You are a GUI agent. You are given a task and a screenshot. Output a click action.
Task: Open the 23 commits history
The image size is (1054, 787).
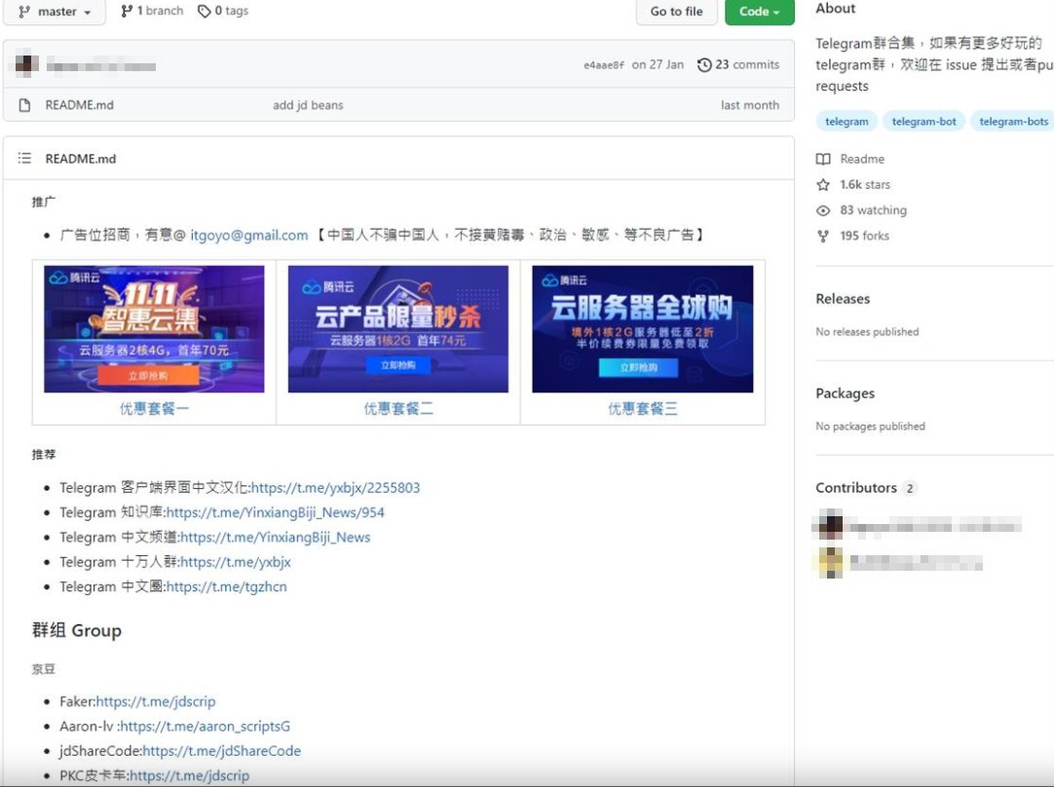[738, 65]
